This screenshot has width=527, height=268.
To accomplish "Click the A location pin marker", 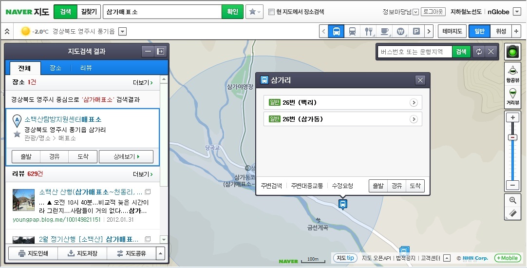I will (17, 121).
